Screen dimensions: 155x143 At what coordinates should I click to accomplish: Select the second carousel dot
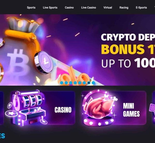66,83
